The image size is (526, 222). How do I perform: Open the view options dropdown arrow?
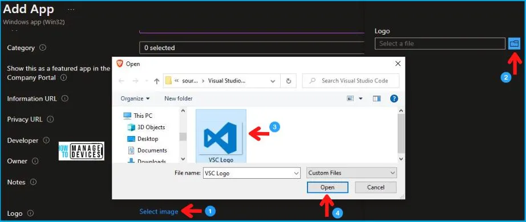(x=361, y=98)
